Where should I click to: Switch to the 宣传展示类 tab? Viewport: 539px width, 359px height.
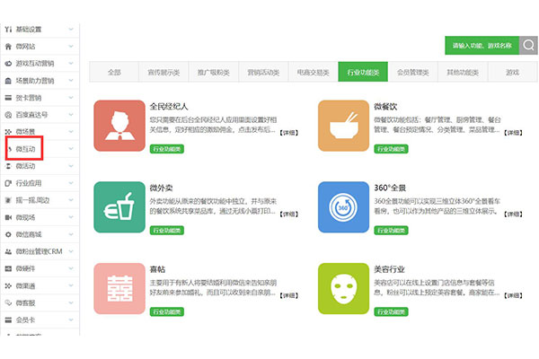pos(163,72)
